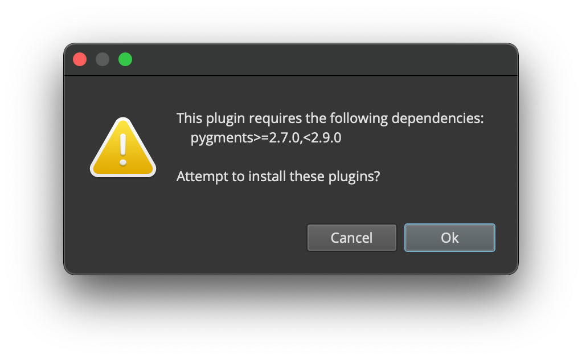This screenshot has width=582, height=359.
Task: Click the highlighted default Ok button
Action: (449, 238)
